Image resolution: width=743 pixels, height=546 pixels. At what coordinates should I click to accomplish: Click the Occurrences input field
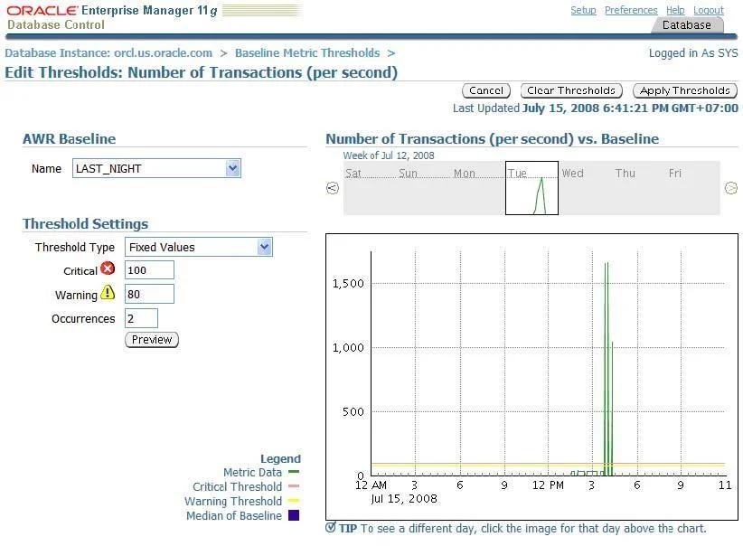(x=141, y=318)
